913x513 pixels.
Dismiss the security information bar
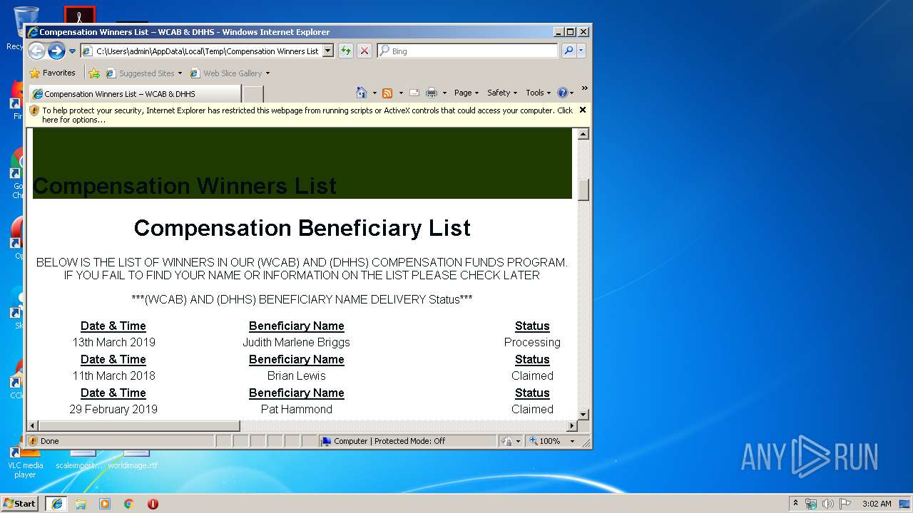(583, 110)
